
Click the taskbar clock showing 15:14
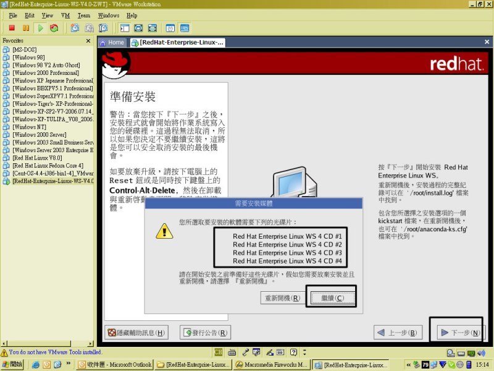coord(482,365)
